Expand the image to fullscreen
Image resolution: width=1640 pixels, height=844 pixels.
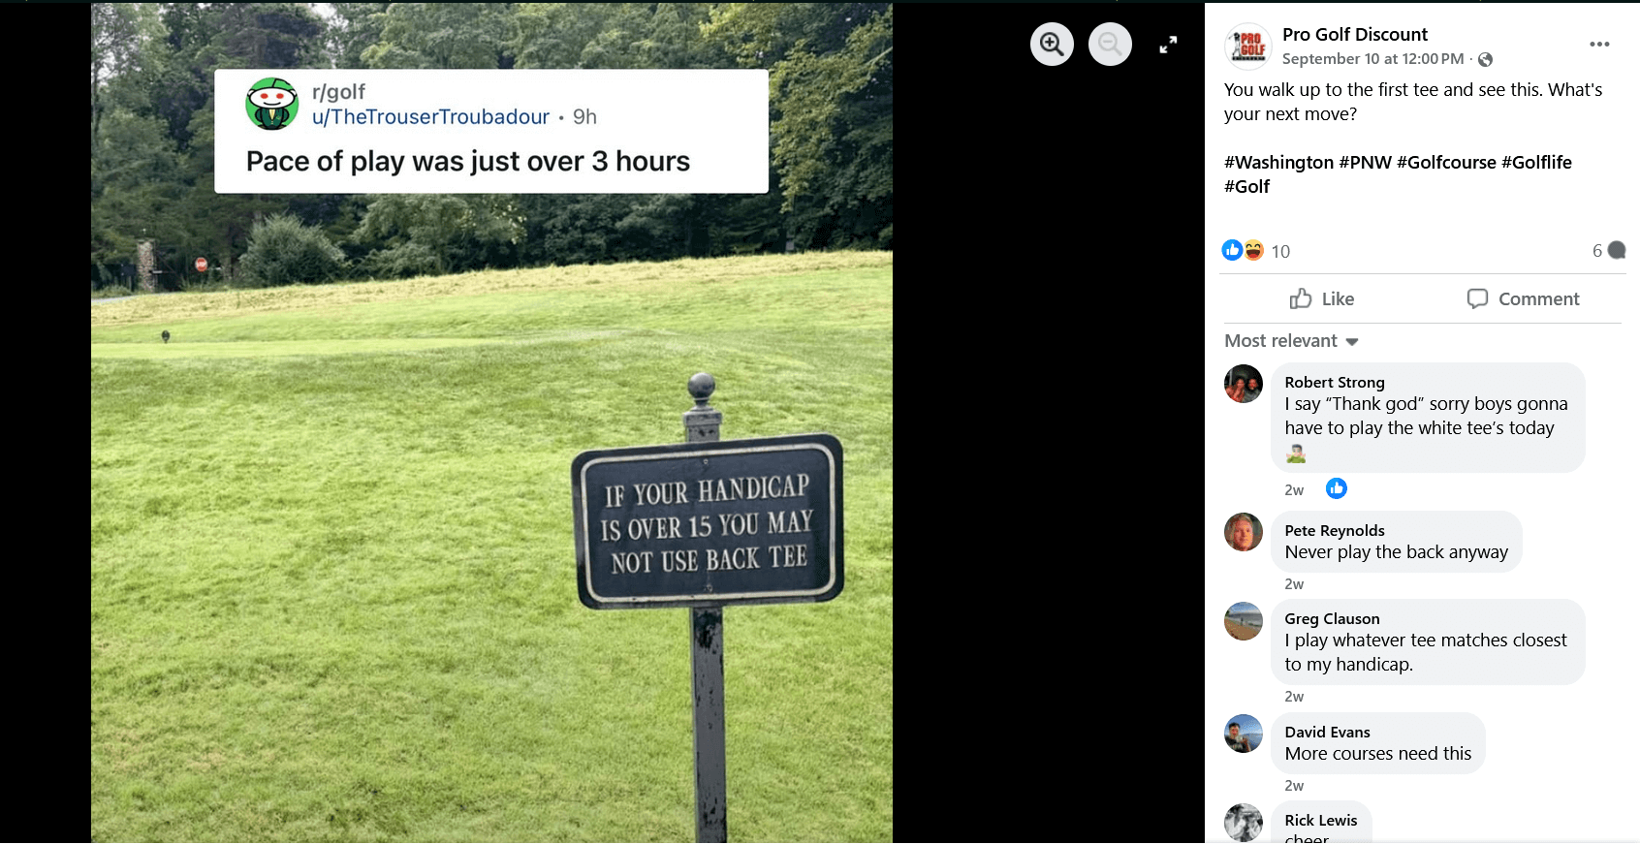(1168, 44)
